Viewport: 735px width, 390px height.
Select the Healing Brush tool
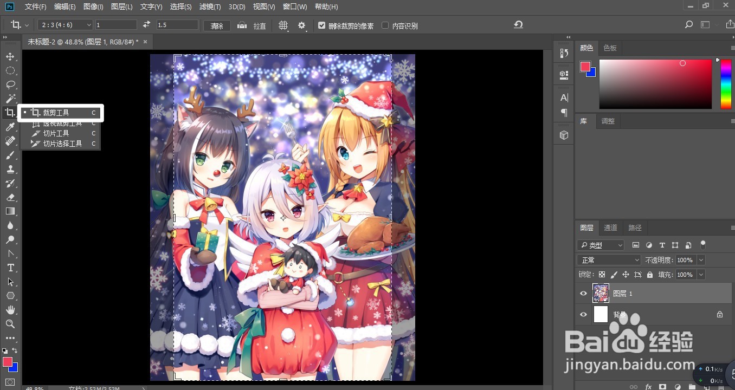10,141
